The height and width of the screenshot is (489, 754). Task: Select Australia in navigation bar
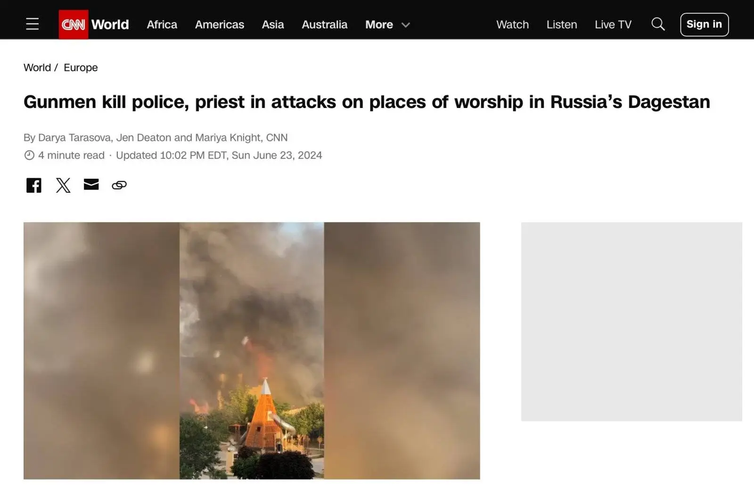pos(325,25)
